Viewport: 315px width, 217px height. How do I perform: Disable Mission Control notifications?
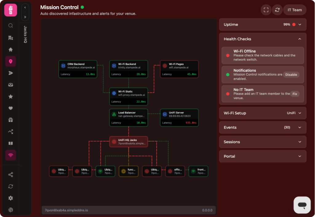[x=291, y=75]
